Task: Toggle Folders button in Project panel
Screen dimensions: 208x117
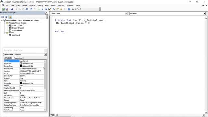Action: [x=10, y=17]
